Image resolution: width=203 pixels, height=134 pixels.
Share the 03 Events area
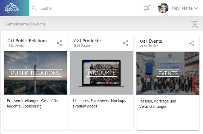click(192, 43)
